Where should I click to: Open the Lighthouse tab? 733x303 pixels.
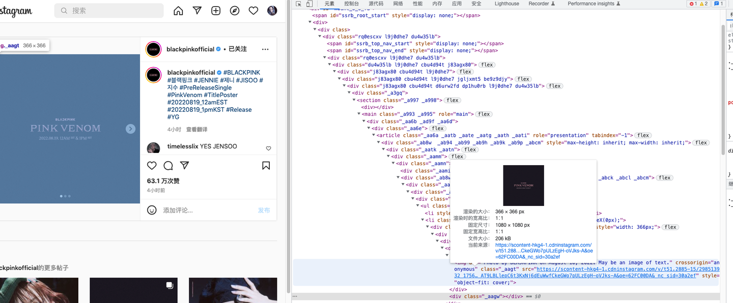click(507, 4)
